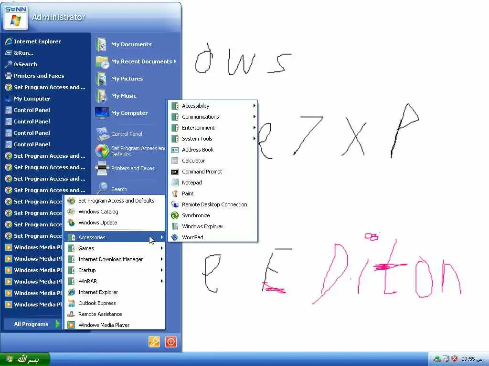Click the Paint brush icon
Image resolution: width=489 pixels, height=366 pixels.
(175, 193)
